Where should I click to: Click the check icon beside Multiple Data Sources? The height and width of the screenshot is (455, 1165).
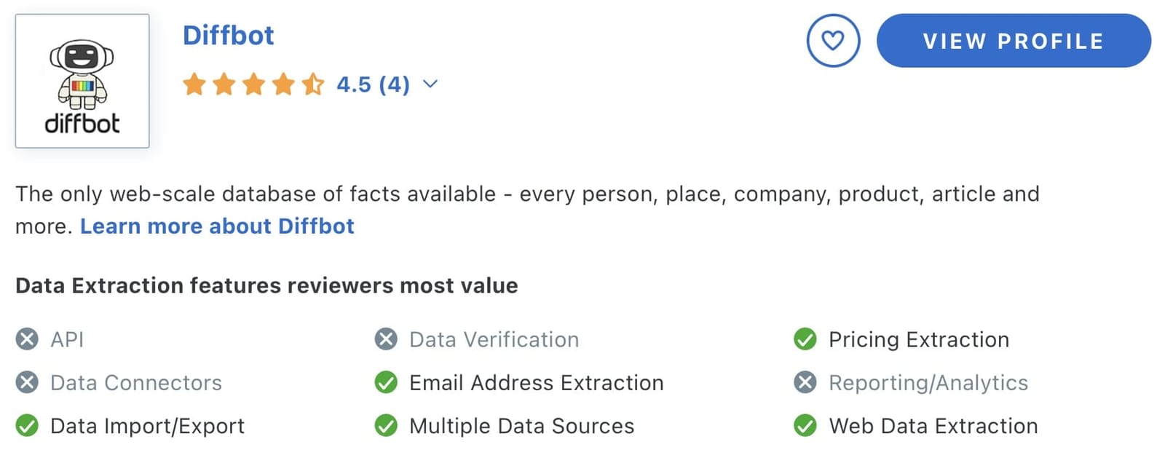[386, 425]
